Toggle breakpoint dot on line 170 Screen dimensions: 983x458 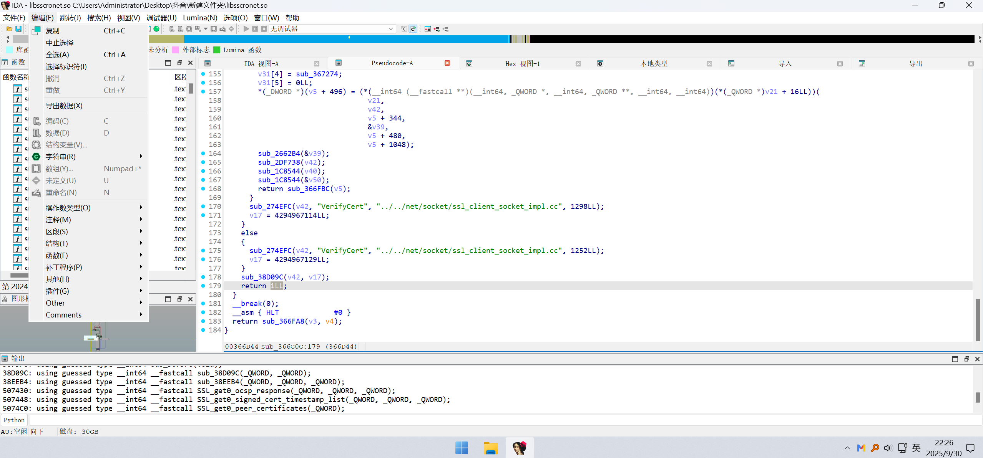tap(203, 206)
